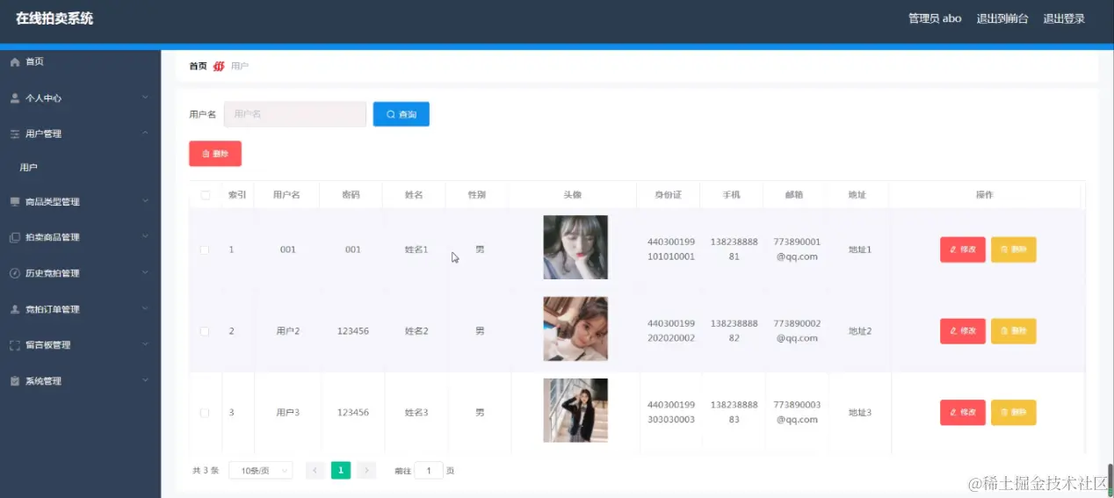Expand the 留言板管理 chevron
Viewport: 1114px width, 498px height.
pos(145,344)
